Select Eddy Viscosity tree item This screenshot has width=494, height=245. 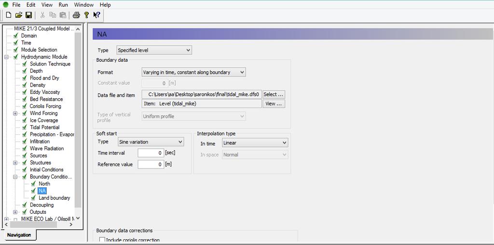tap(45, 92)
